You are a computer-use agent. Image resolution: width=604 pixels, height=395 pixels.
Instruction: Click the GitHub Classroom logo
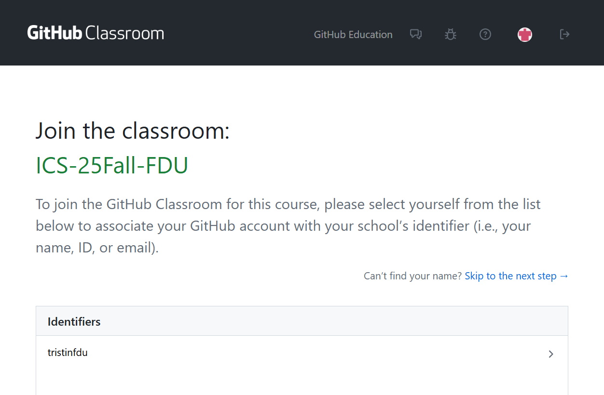point(96,33)
